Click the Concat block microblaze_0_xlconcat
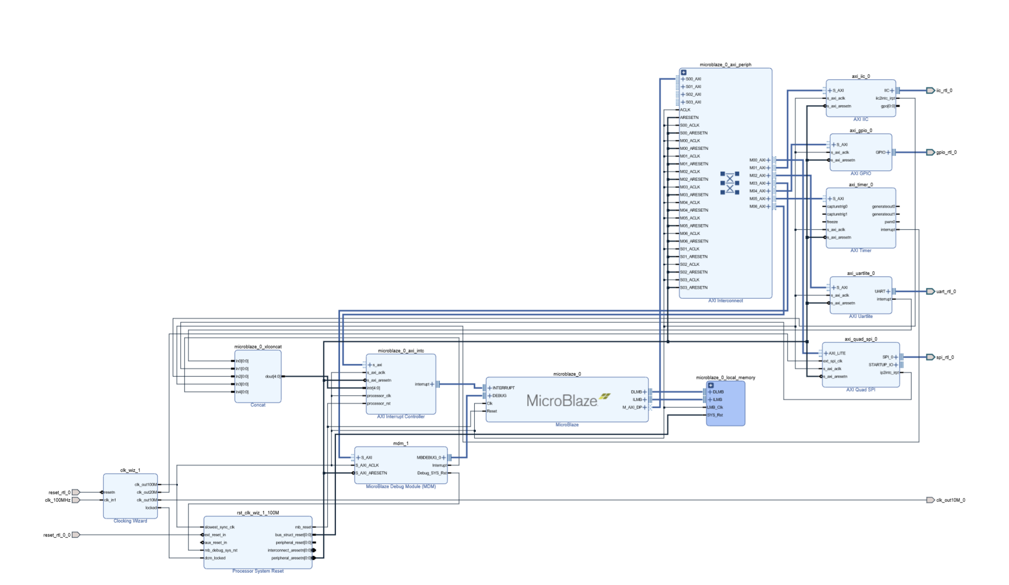The width and height of the screenshot is (1009, 585). tap(258, 377)
